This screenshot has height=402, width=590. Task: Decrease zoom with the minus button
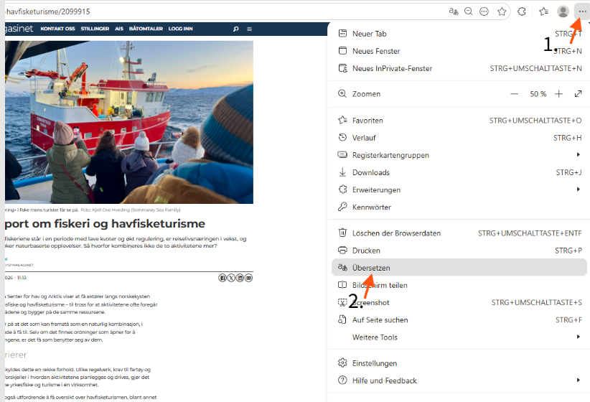[x=515, y=94]
